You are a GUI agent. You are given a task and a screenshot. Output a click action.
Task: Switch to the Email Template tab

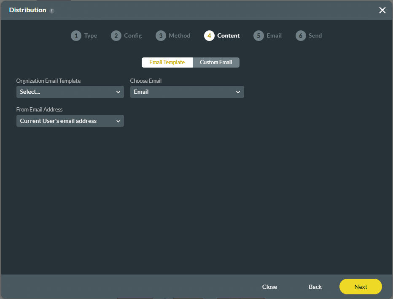pyautogui.click(x=167, y=62)
